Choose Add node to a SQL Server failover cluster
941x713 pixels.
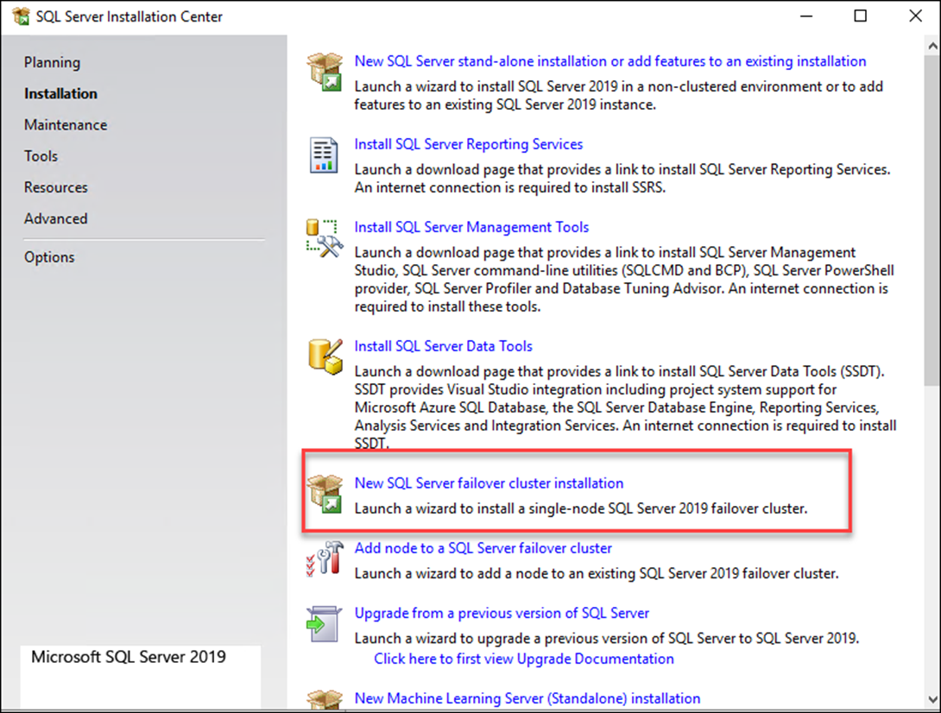(483, 548)
